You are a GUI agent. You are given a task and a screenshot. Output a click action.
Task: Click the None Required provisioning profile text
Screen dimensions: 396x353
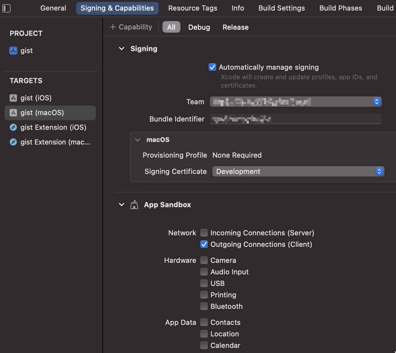coord(237,155)
